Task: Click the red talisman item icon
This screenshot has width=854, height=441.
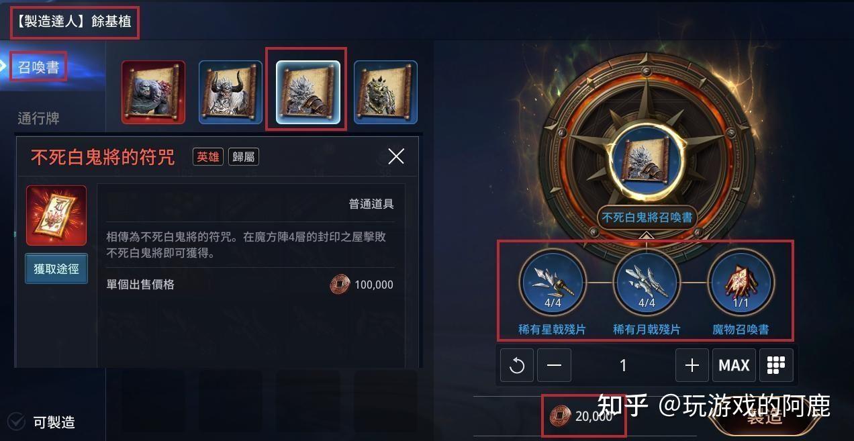Action: (56, 215)
